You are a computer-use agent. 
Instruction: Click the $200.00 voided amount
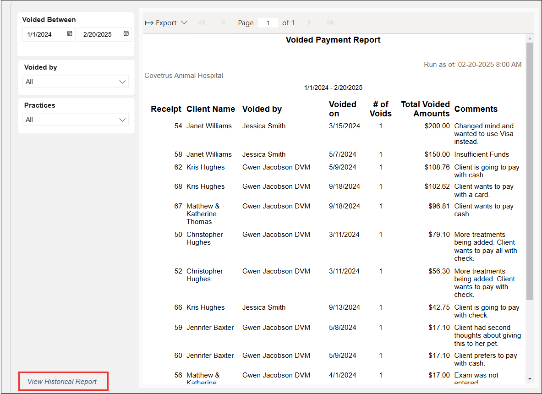pos(437,126)
